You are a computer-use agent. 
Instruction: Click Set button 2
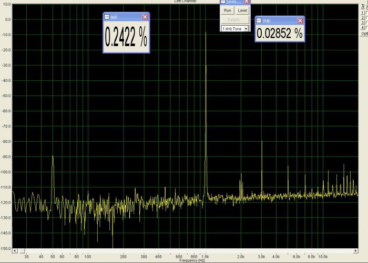(x=363, y=18)
